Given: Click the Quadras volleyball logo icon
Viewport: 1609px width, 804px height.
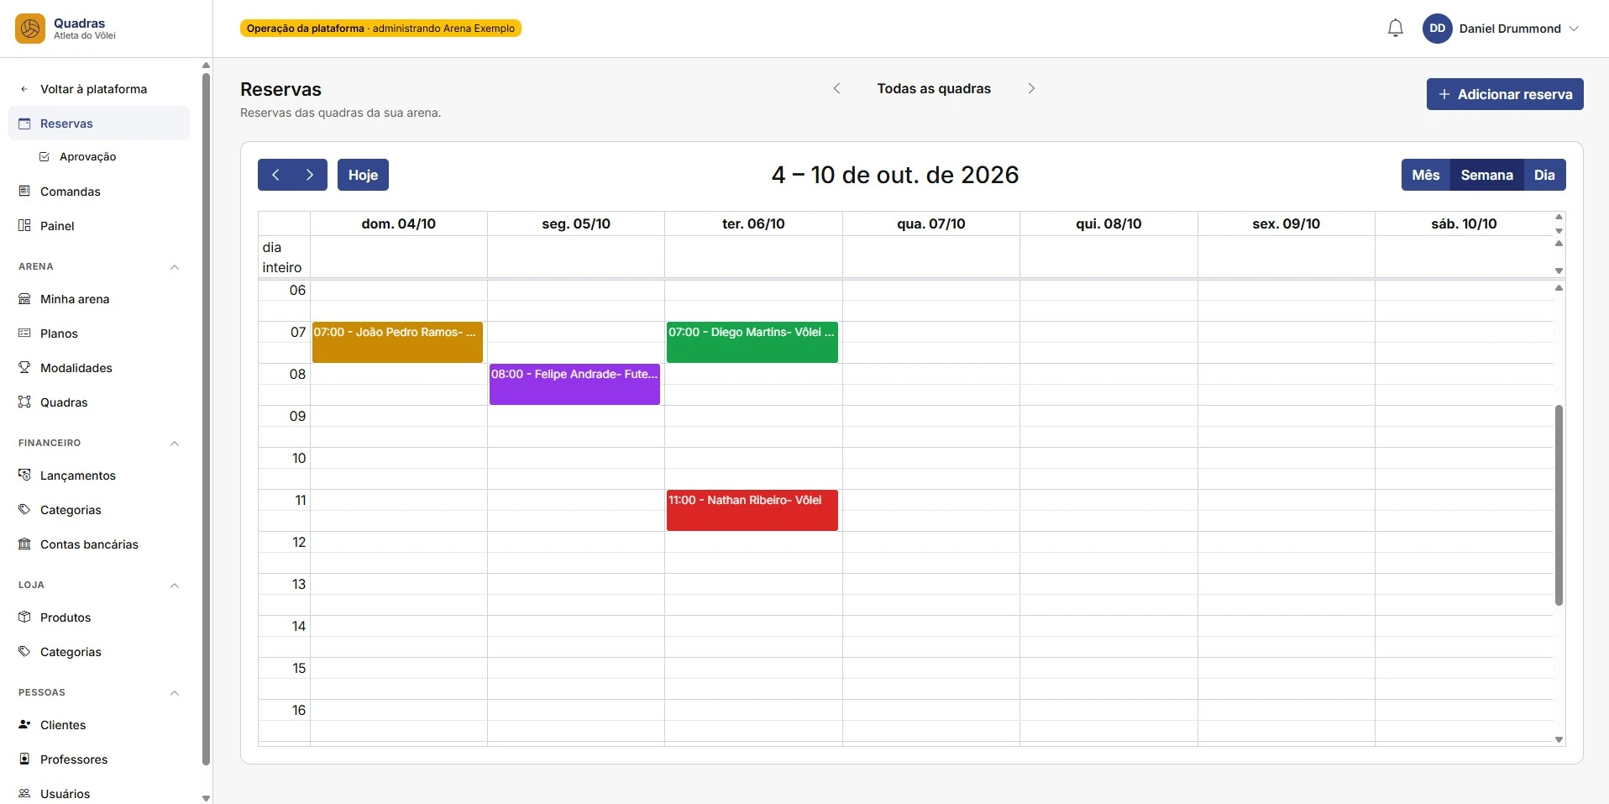Looking at the screenshot, I should click(30, 29).
